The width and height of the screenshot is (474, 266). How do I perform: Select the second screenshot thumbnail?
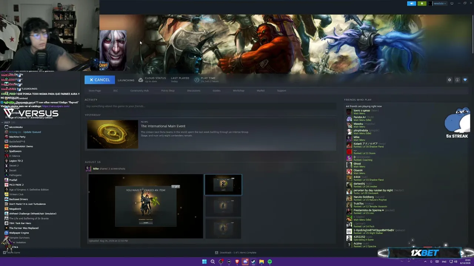[x=223, y=207]
